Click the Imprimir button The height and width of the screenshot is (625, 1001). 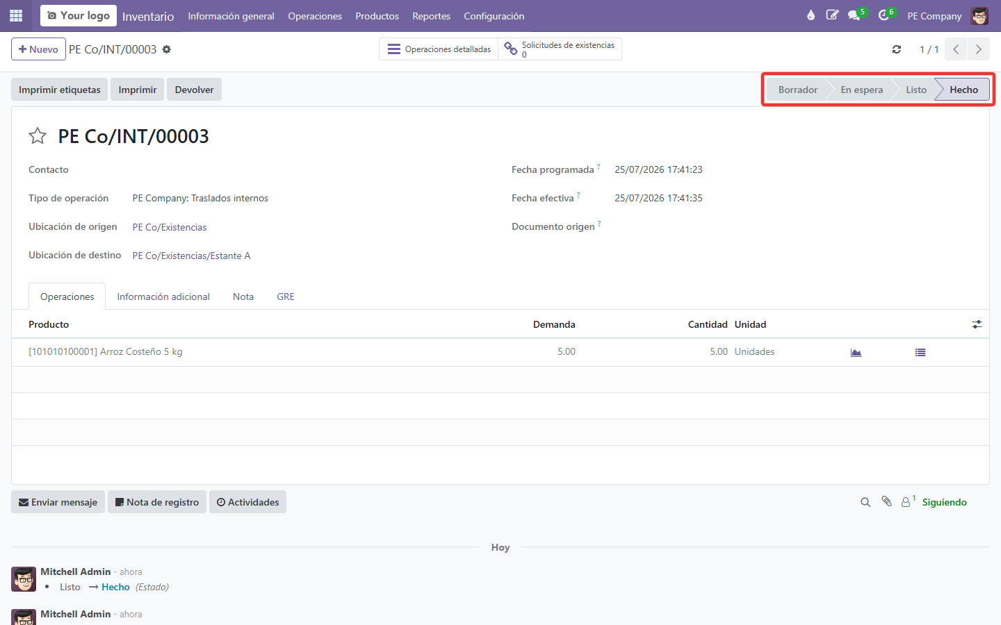tap(138, 90)
